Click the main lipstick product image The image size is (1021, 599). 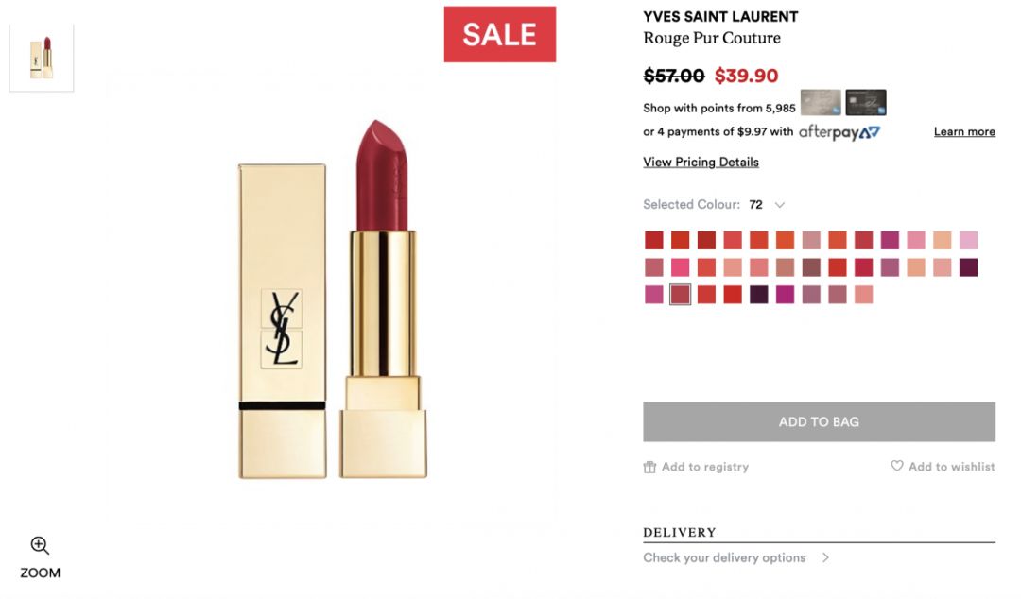(333, 299)
